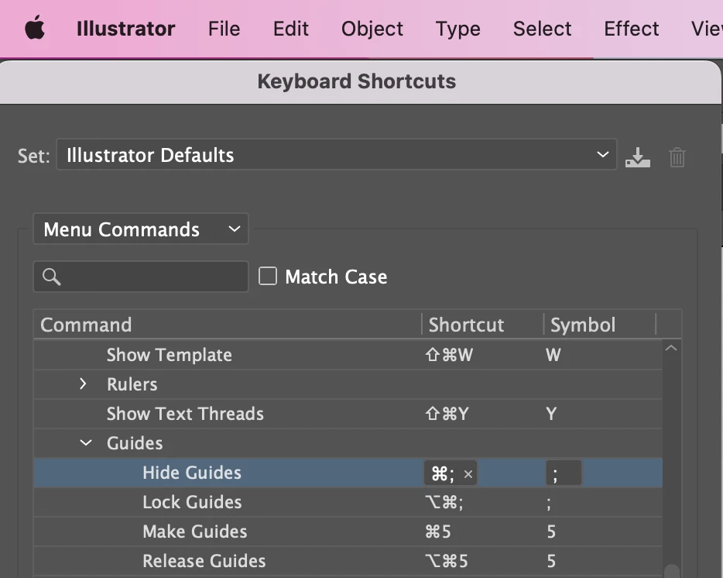Expand the Rulers group
The image size is (723, 578).
coord(83,384)
